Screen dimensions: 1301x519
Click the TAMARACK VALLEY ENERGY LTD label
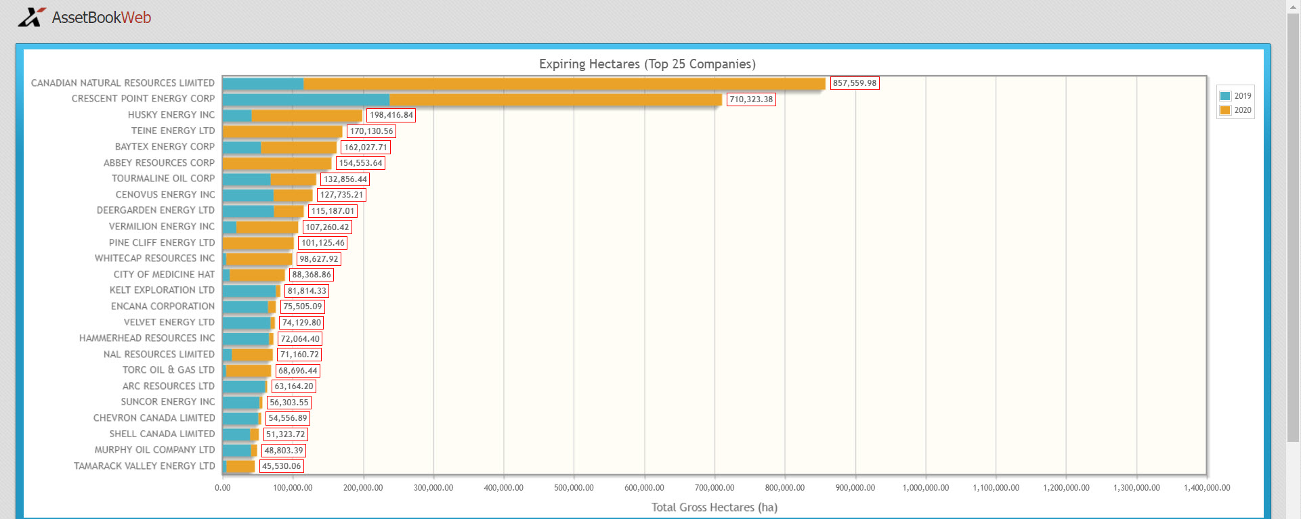pyautogui.click(x=144, y=466)
